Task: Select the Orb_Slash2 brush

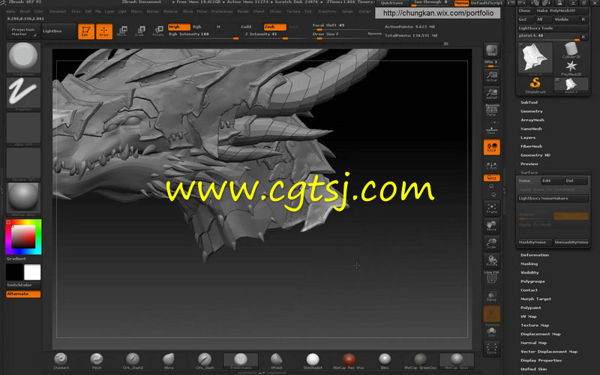Action: coord(133,361)
